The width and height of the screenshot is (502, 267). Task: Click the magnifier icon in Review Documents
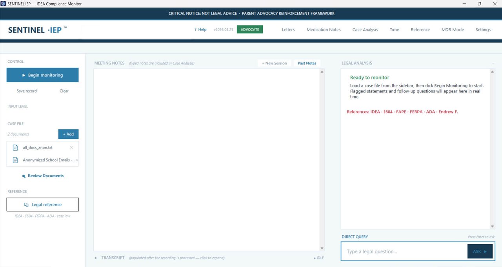(x=24, y=176)
